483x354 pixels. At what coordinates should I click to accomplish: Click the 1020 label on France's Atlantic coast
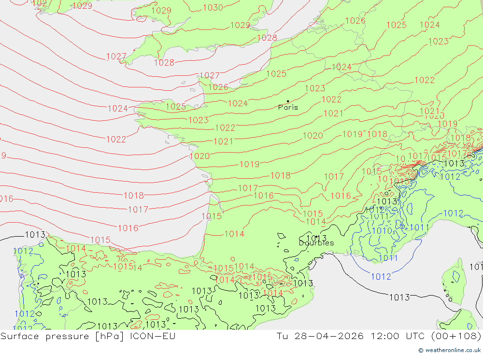199,156
